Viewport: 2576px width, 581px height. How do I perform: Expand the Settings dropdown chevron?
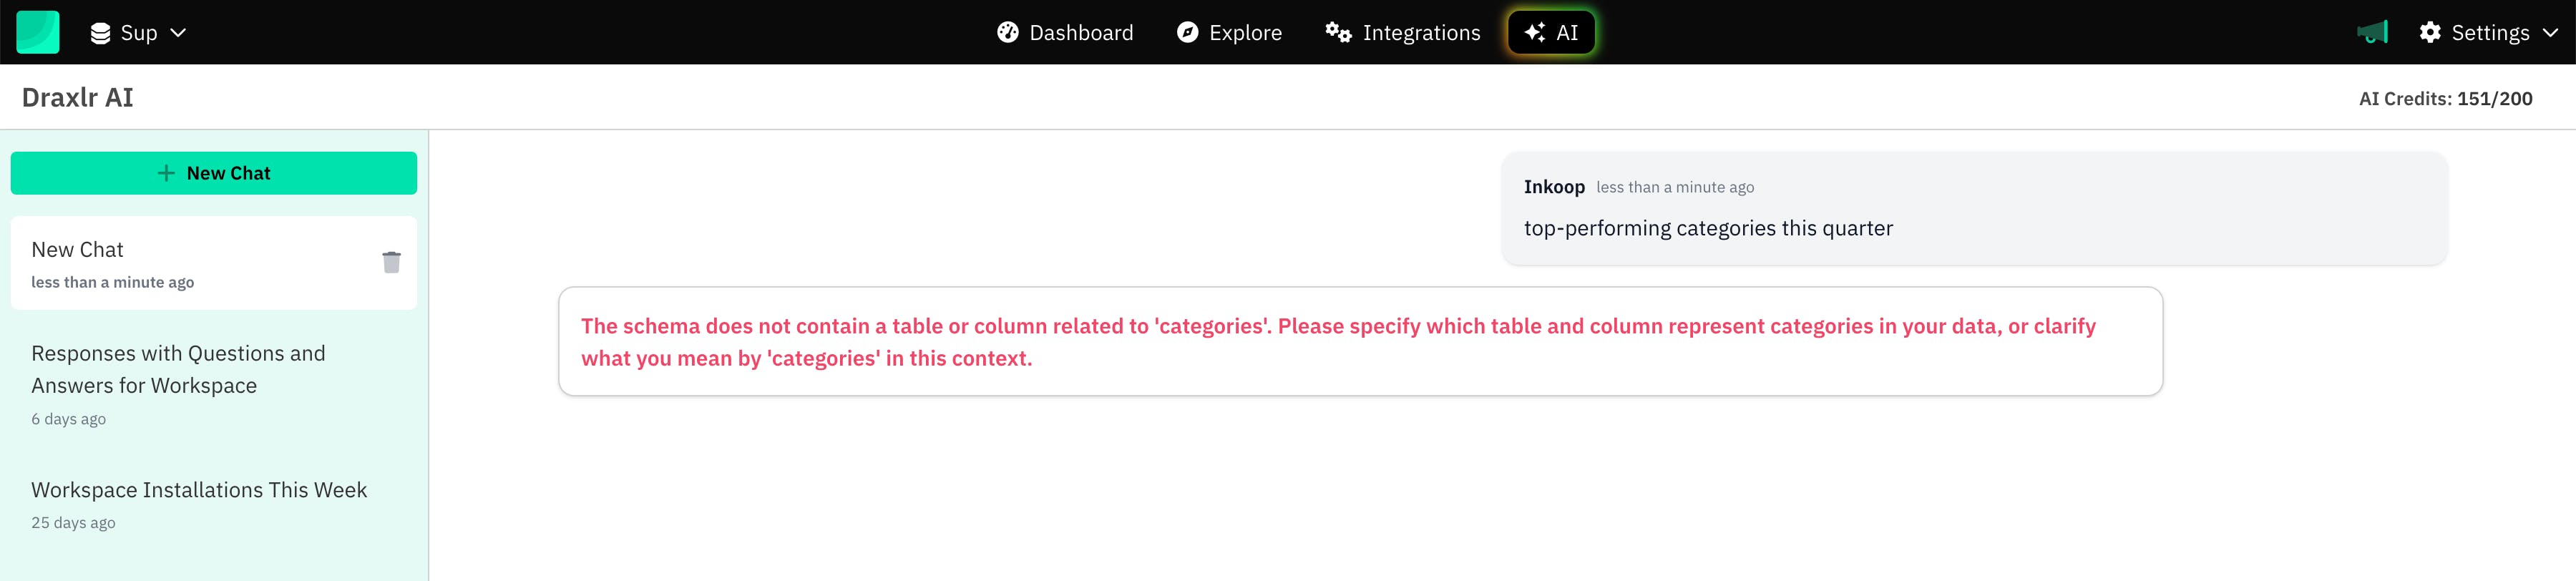[2551, 33]
